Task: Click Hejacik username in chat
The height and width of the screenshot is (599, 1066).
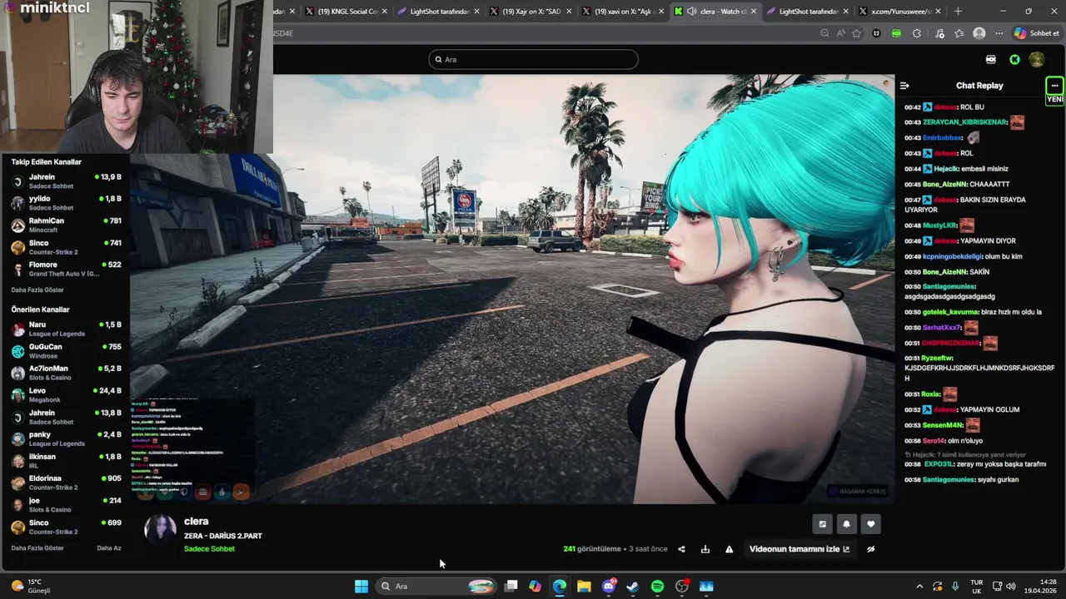Action: click(x=945, y=169)
